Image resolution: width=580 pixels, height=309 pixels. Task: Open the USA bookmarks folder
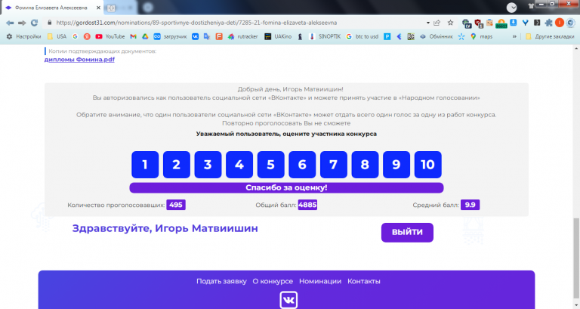click(x=57, y=36)
